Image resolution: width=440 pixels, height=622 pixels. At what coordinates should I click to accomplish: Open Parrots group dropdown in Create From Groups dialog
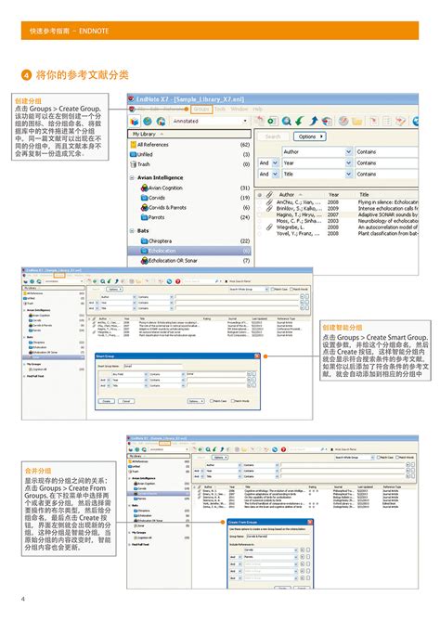pyautogui.click(x=296, y=557)
